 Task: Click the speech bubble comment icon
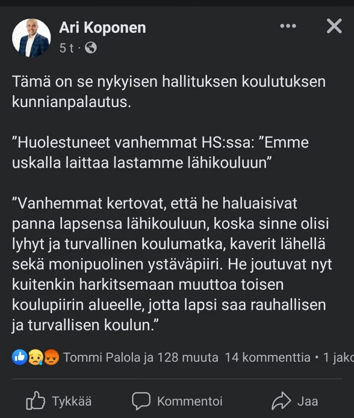pos(141,402)
